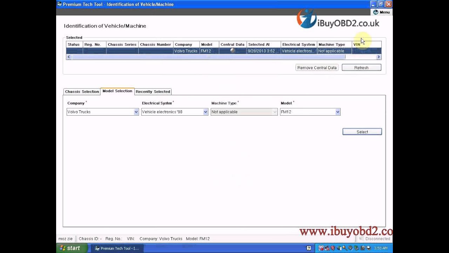Viewport: 449px width, 253px height.
Task: Click the Company column header in the table
Action: [x=186, y=44]
